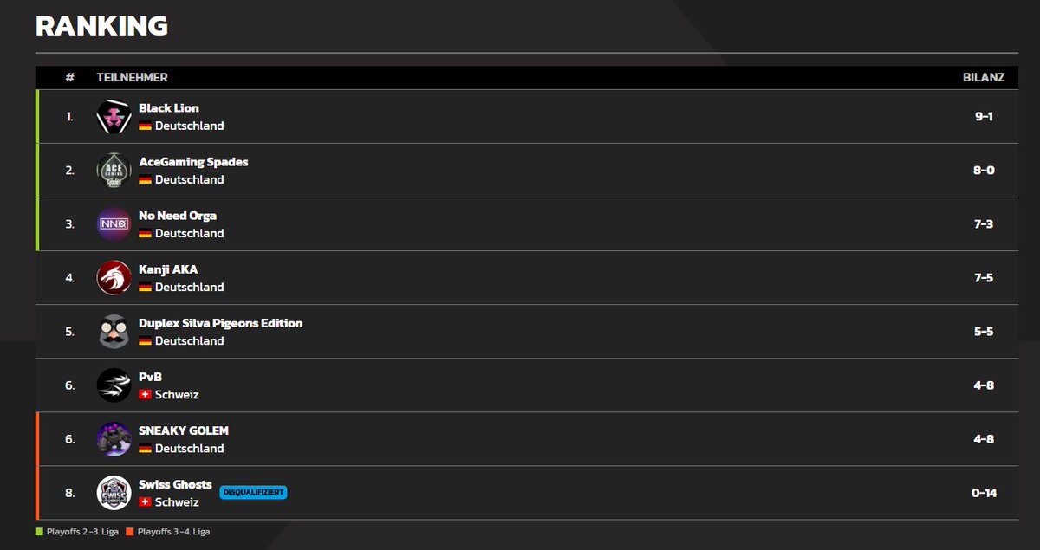The height and width of the screenshot is (550, 1040).
Task: Open No Need Orga team logo
Action: [114, 224]
